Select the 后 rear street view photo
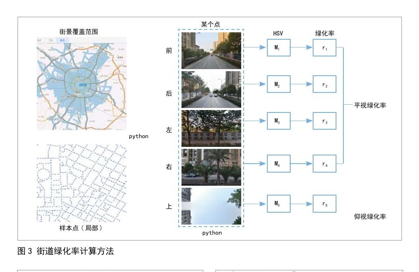The image size is (419, 272). [211, 89]
